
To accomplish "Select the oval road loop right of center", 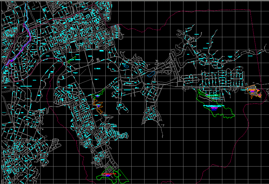I will pyautogui.click(x=191, y=78).
